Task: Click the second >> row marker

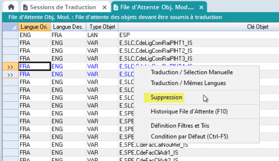Action: (10, 74)
